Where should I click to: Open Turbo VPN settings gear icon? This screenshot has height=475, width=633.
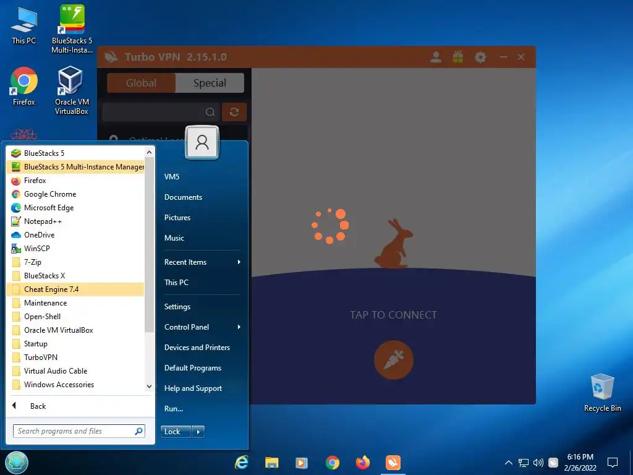pyautogui.click(x=480, y=57)
